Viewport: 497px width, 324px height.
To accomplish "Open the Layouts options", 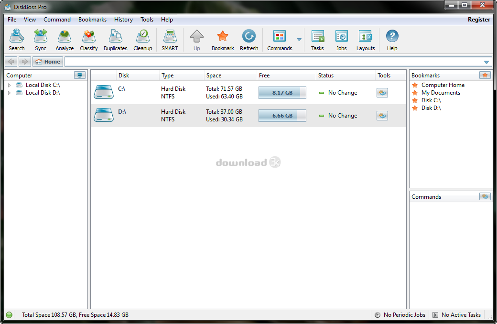I will [x=366, y=40].
